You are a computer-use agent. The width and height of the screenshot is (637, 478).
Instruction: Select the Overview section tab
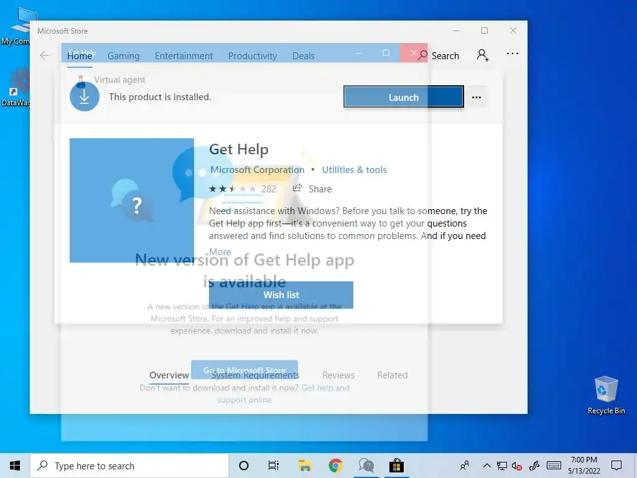tap(169, 375)
